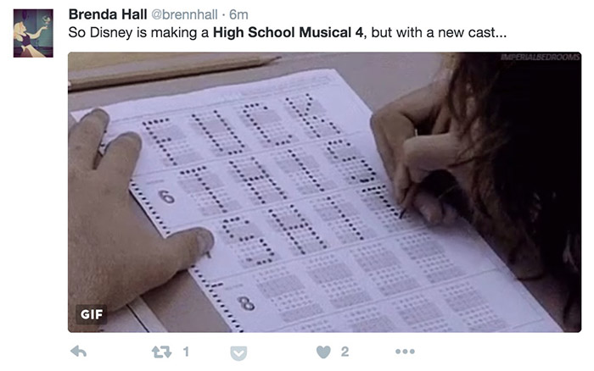
Task: Click the like count of 2
Action: click(345, 352)
